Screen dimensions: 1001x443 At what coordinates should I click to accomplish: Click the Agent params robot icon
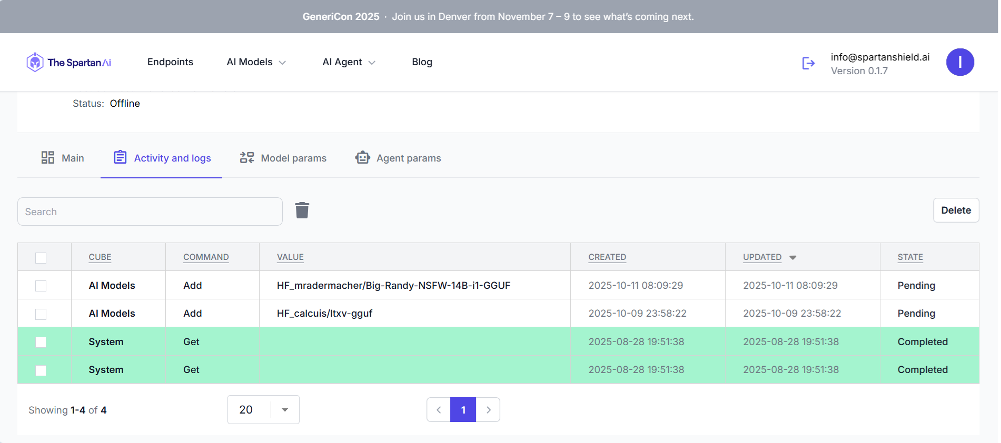pyautogui.click(x=362, y=157)
